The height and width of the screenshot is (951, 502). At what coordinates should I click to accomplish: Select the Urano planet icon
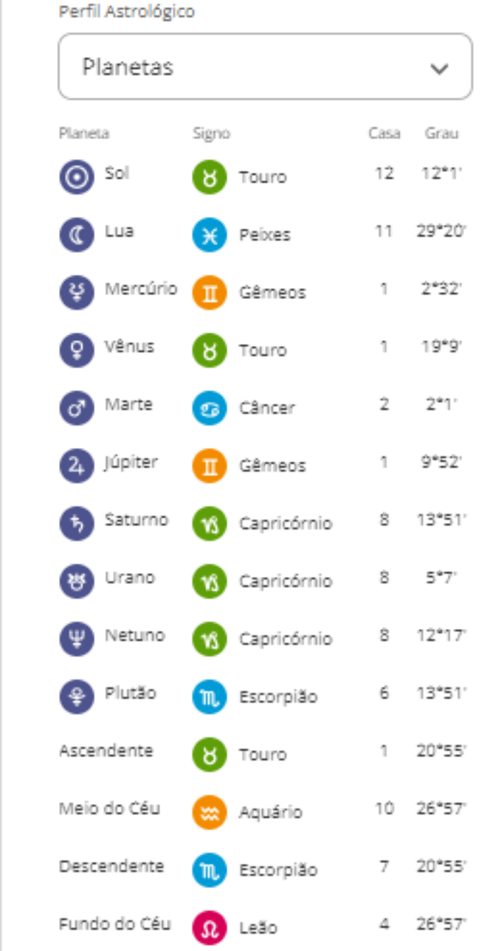click(77, 581)
